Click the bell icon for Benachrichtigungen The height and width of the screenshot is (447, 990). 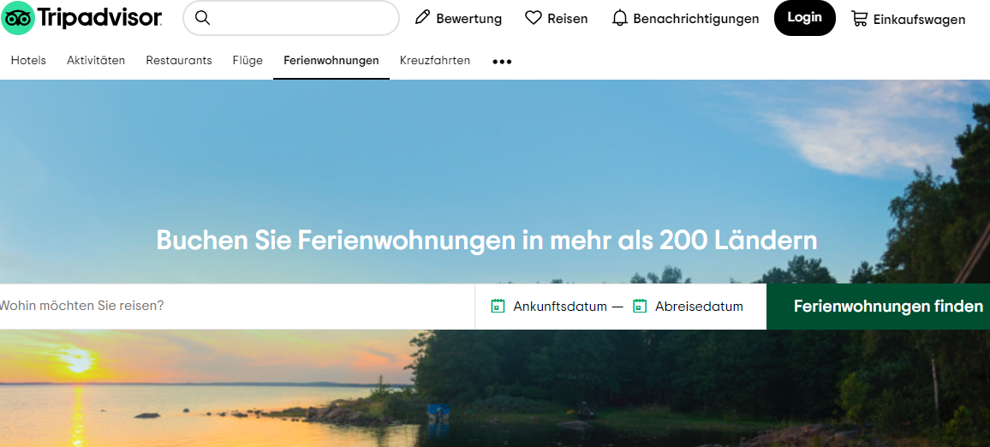(x=620, y=18)
